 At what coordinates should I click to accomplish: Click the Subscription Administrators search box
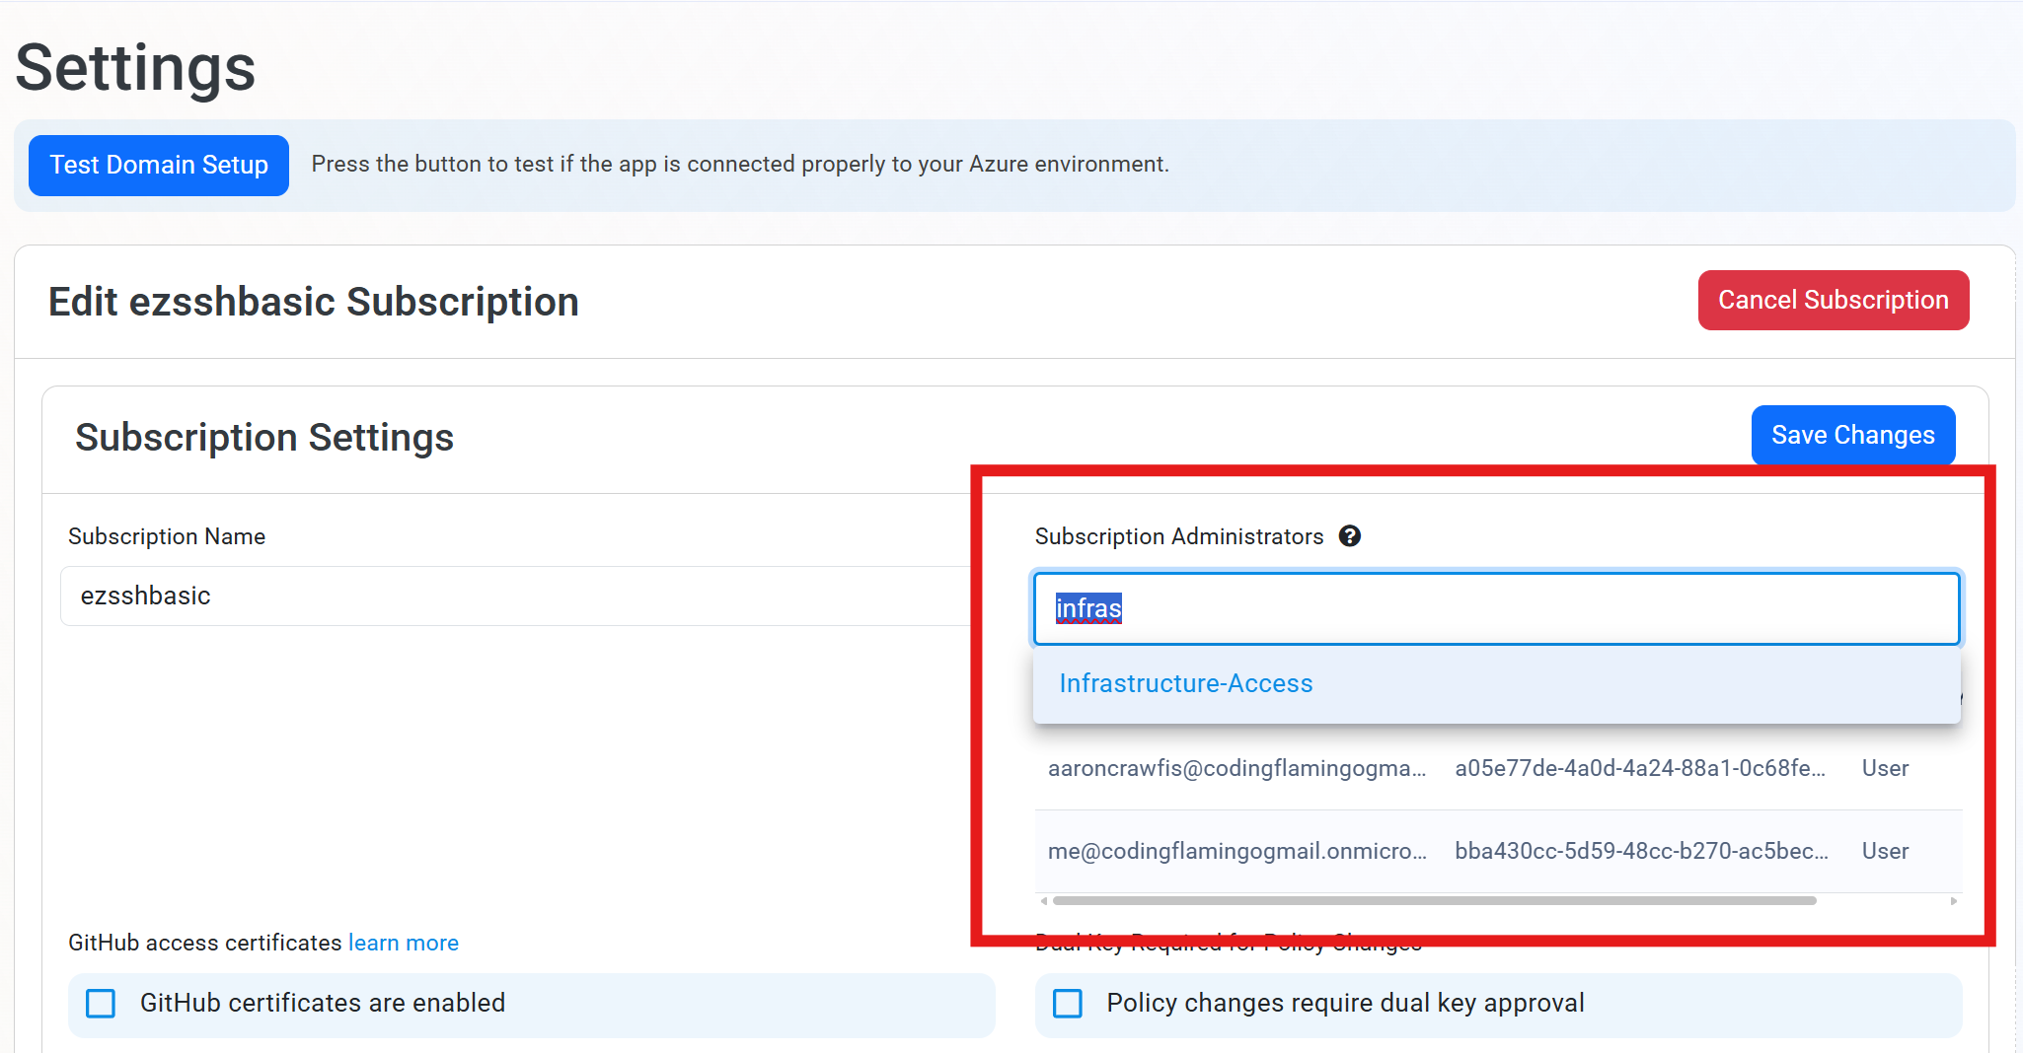coord(1480,608)
